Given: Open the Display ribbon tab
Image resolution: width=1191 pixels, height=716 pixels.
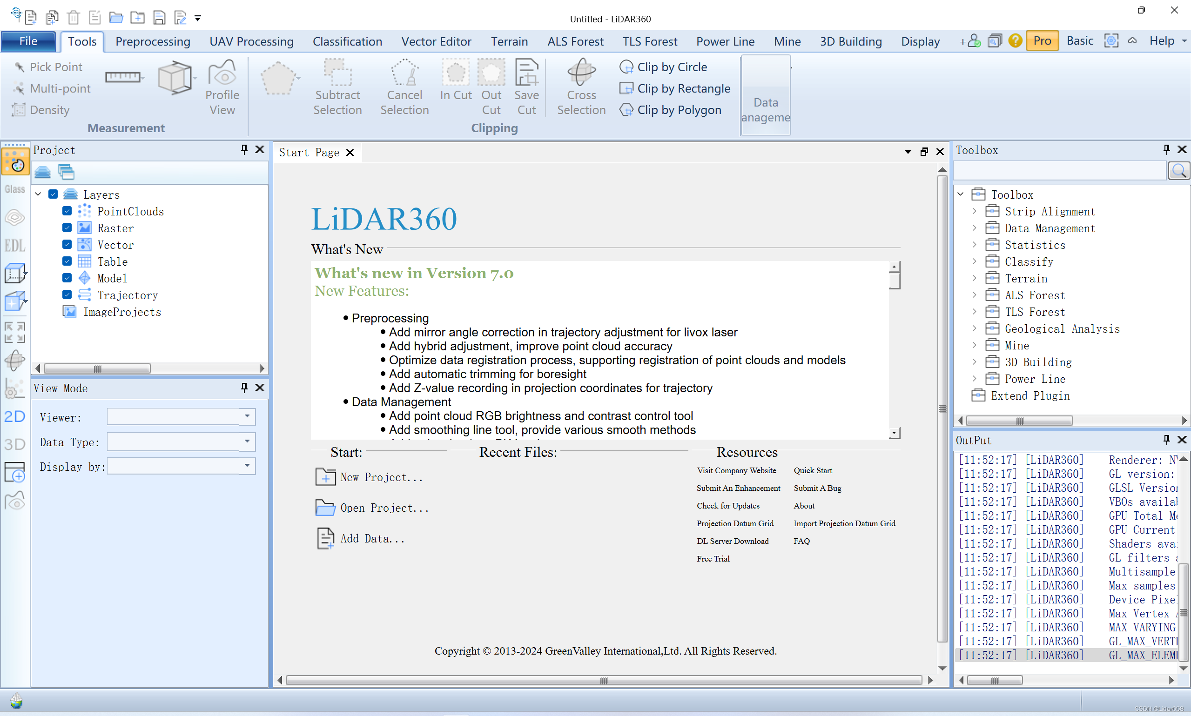Looking at the screenshot, I should click(x=920, y=41).
